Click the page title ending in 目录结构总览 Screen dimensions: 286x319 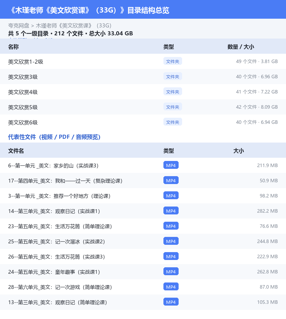pyautogui.click(x=89, y=10)
